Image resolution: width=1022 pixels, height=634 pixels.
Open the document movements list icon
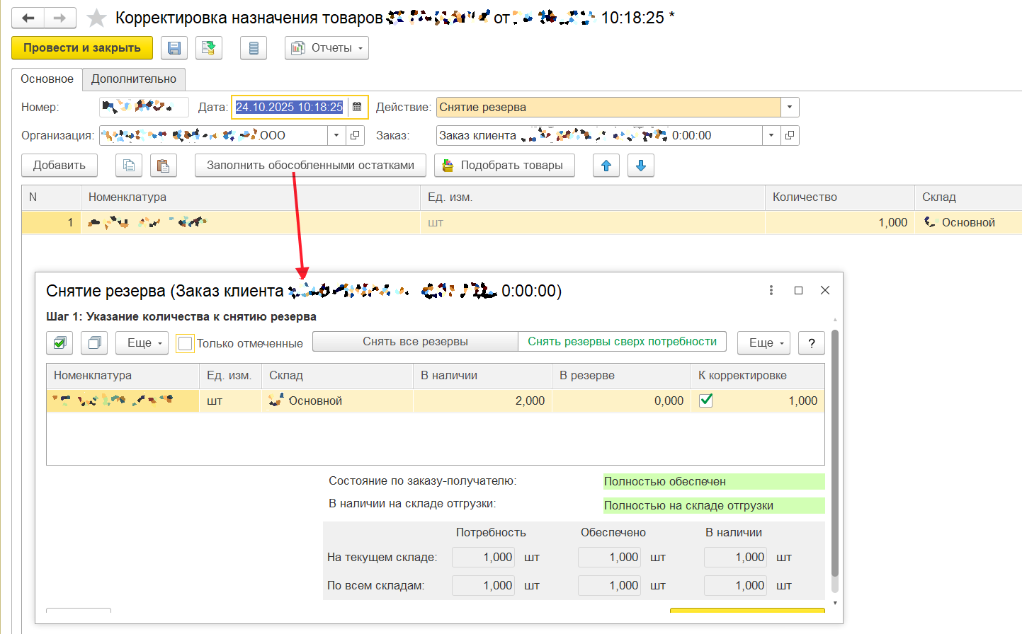pyautogui.click(x=254, y=48)
